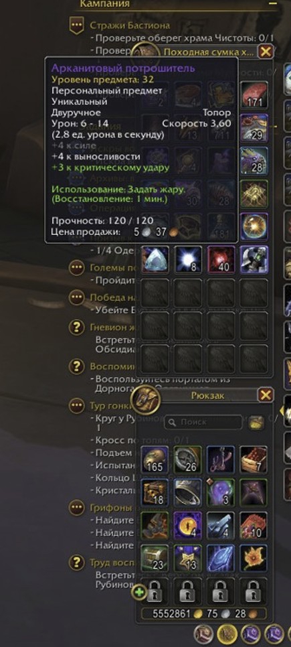Select the yellow eye item with count 4
Viewport: 291px width, 647px height.
click(x=188, y=525)
